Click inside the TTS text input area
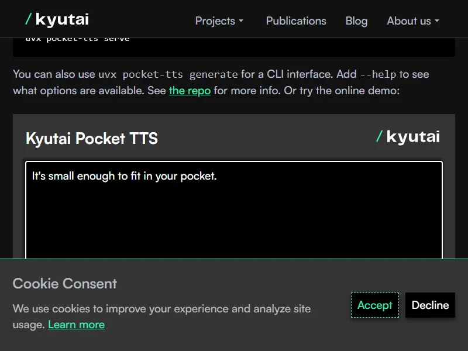468x351 pixels. click(x=234, y=211)
